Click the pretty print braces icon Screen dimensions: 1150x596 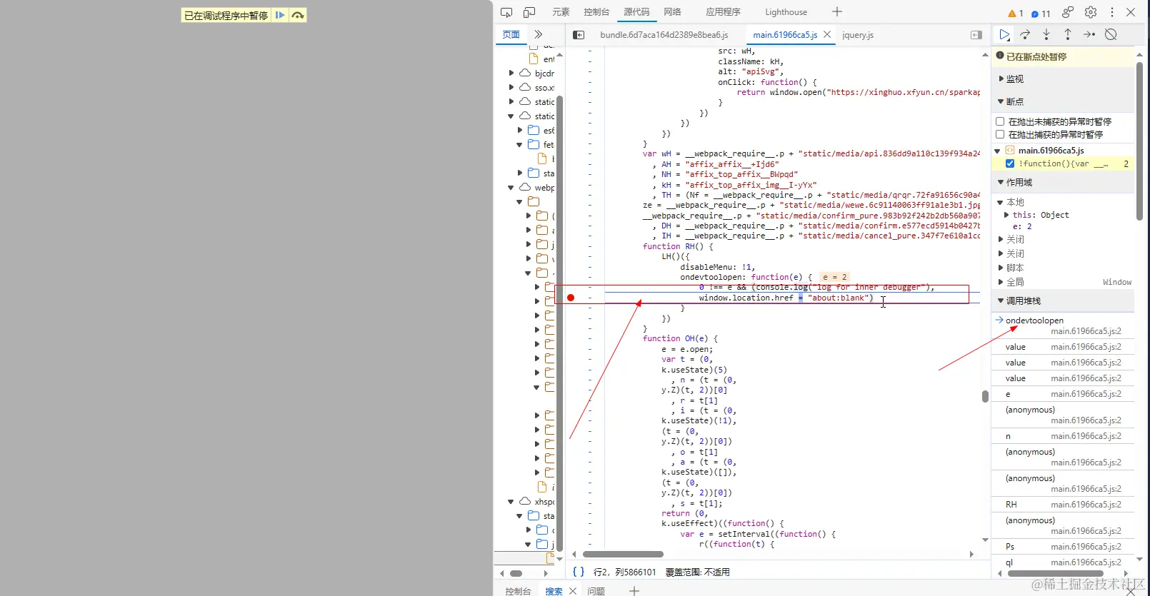pos(579,572)
